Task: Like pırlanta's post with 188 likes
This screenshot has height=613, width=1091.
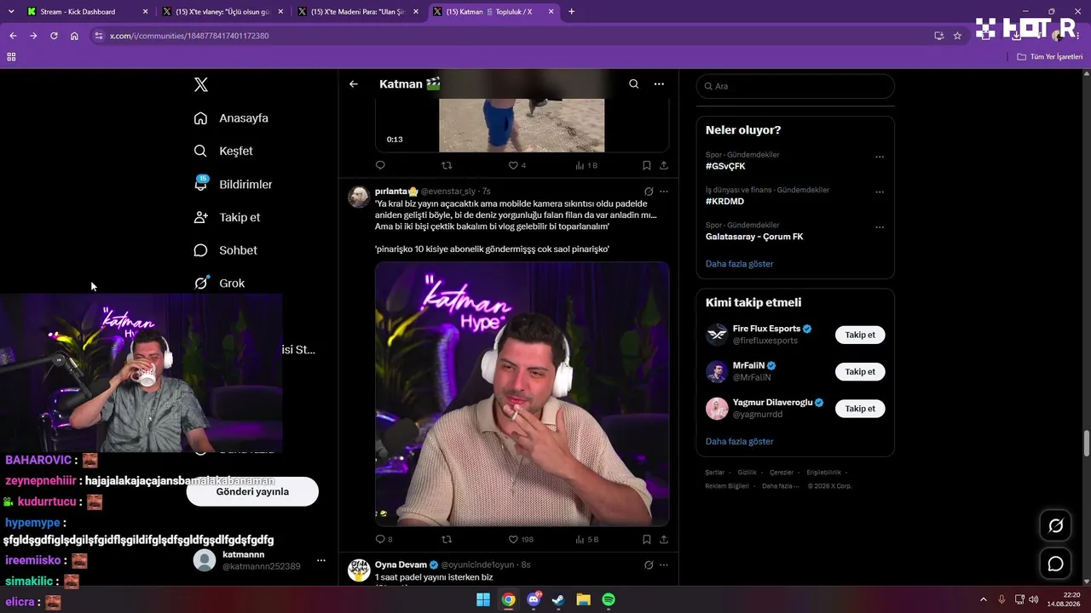Action: point(521,539)
